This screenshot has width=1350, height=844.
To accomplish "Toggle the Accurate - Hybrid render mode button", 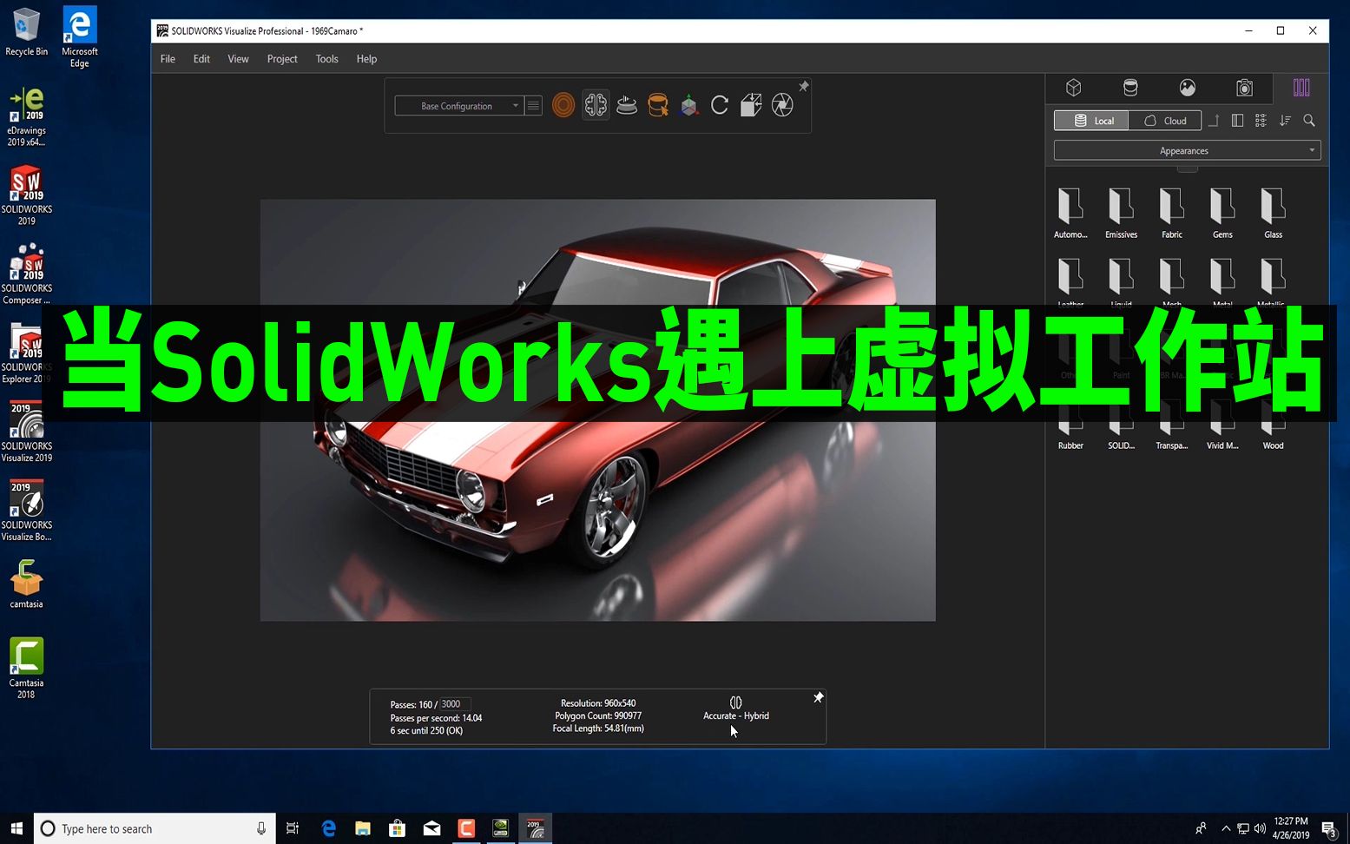I will [x=736, y=709].
